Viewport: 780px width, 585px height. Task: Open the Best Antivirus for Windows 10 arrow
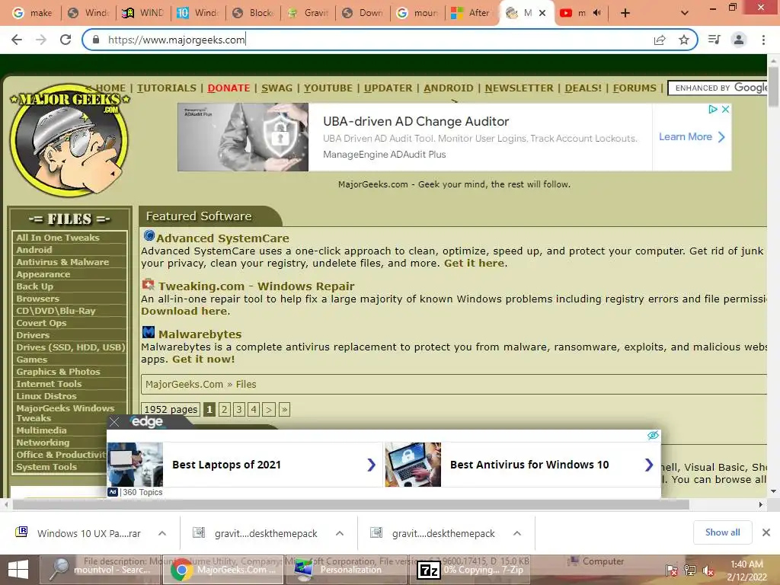[649, 465]
